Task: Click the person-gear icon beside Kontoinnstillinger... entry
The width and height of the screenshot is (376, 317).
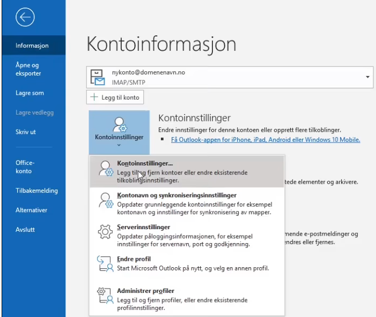Action: [x=106, y=169]
